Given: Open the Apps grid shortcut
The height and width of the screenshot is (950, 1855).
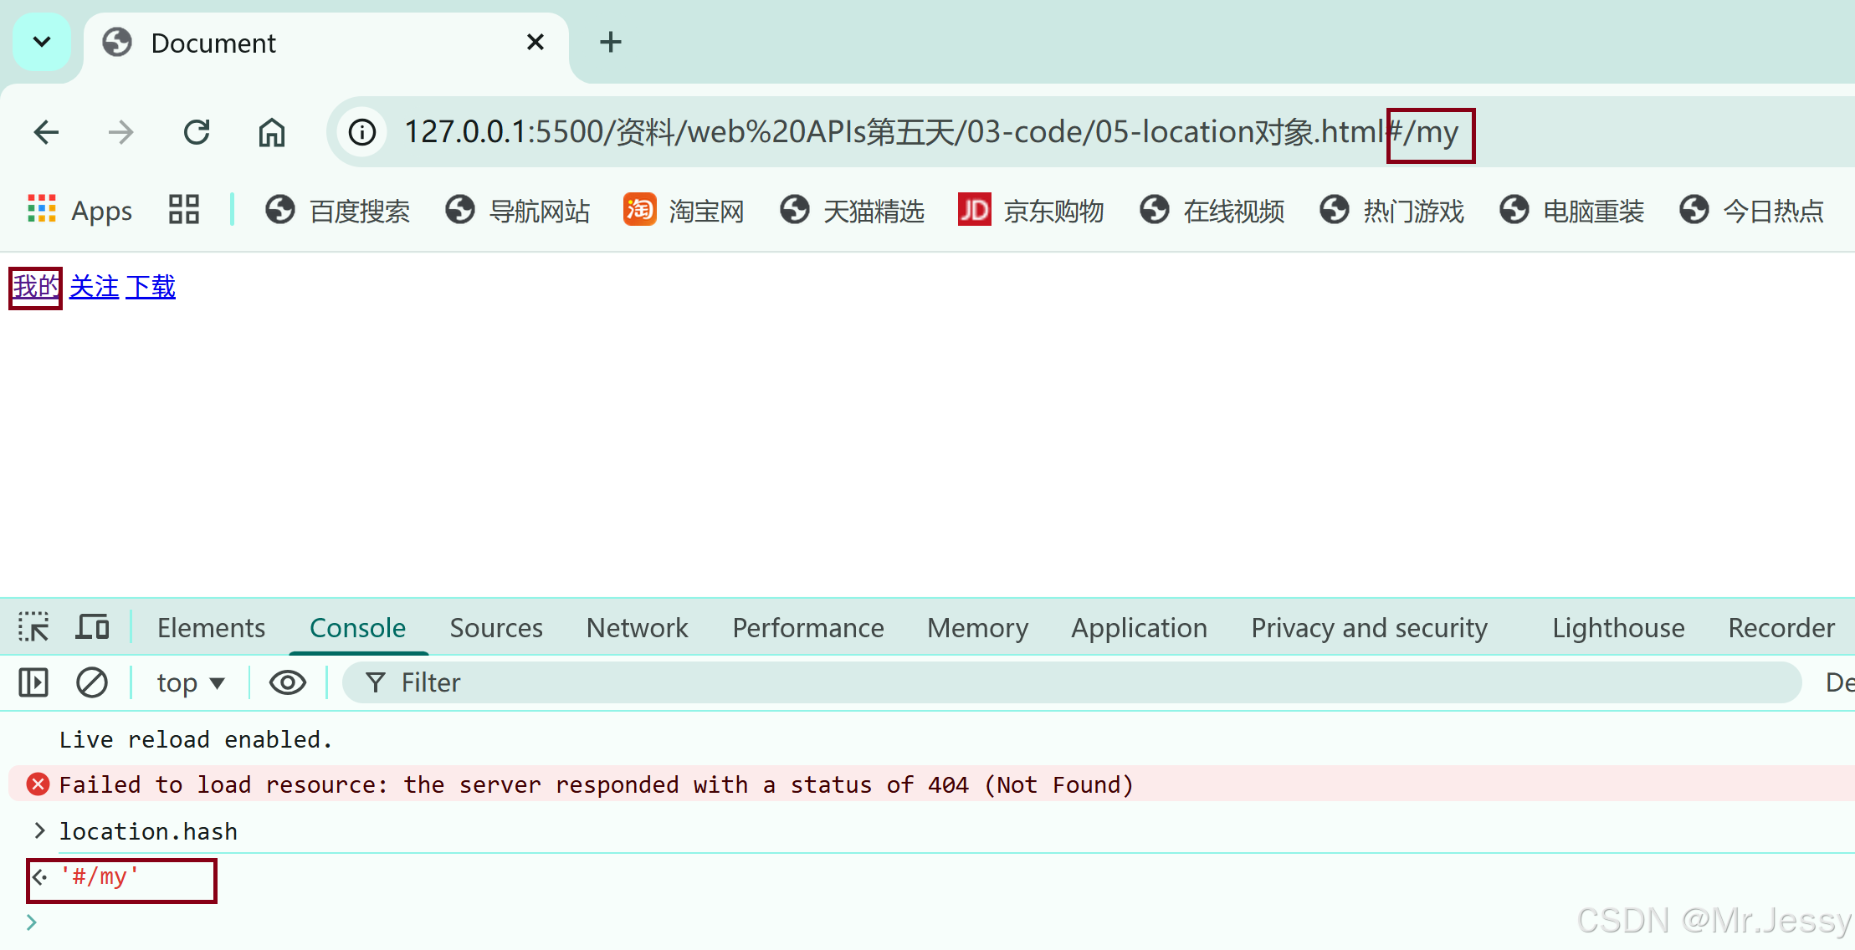Looking at the screenshot, I should point(79,211).
